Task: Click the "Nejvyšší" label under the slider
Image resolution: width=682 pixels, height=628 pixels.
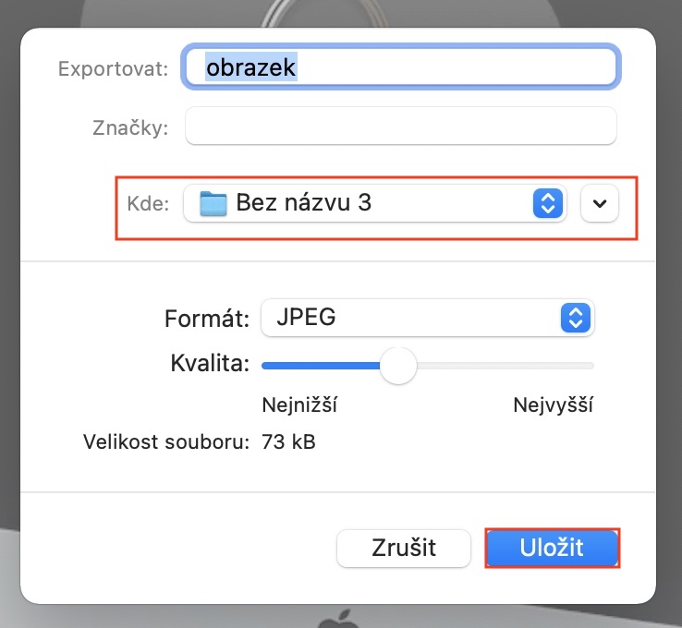Action: [553, 405]
